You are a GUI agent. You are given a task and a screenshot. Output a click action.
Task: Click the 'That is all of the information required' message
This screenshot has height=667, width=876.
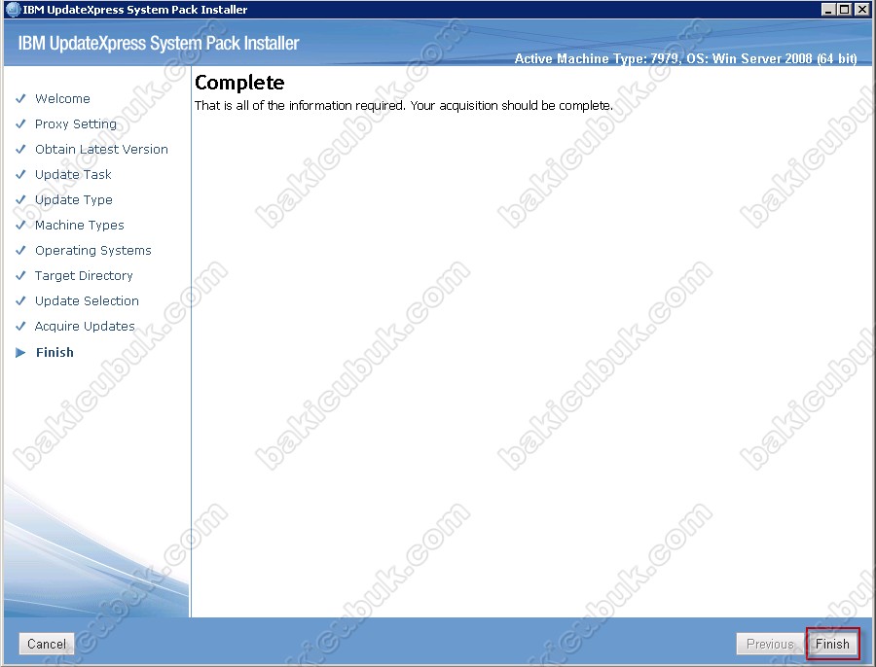click(403, 105)
